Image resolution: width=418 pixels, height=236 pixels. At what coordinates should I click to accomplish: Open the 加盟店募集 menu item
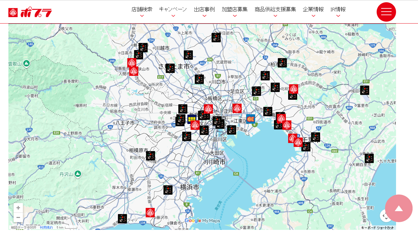235,9
